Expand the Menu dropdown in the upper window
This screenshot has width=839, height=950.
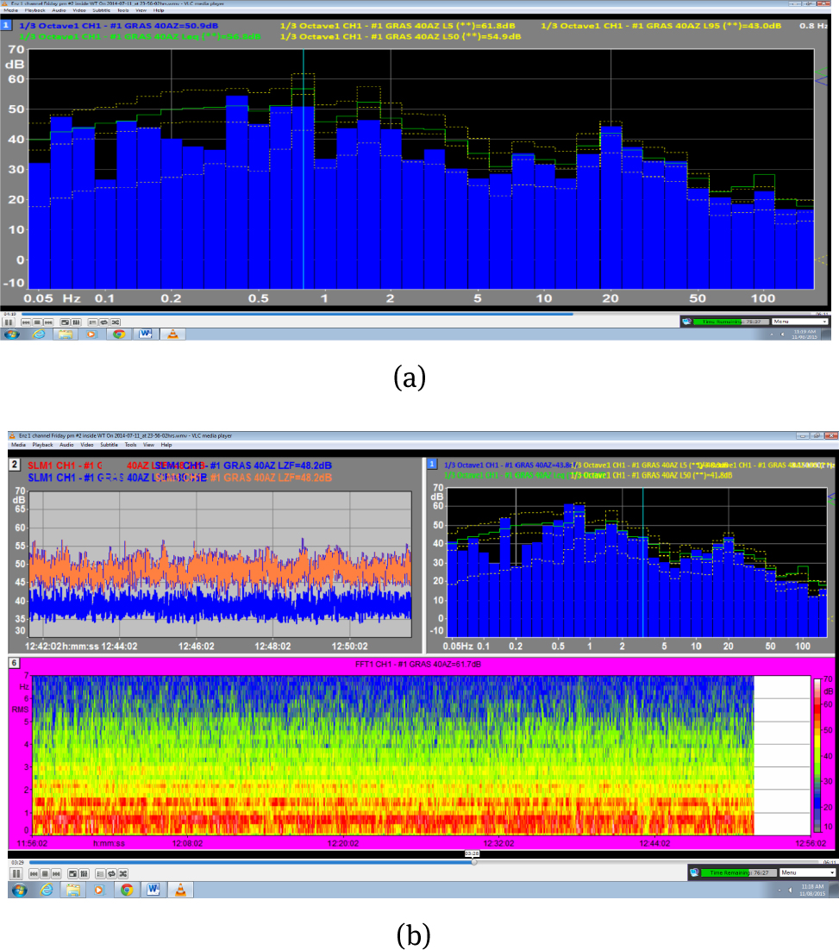(x=800, y=322)
